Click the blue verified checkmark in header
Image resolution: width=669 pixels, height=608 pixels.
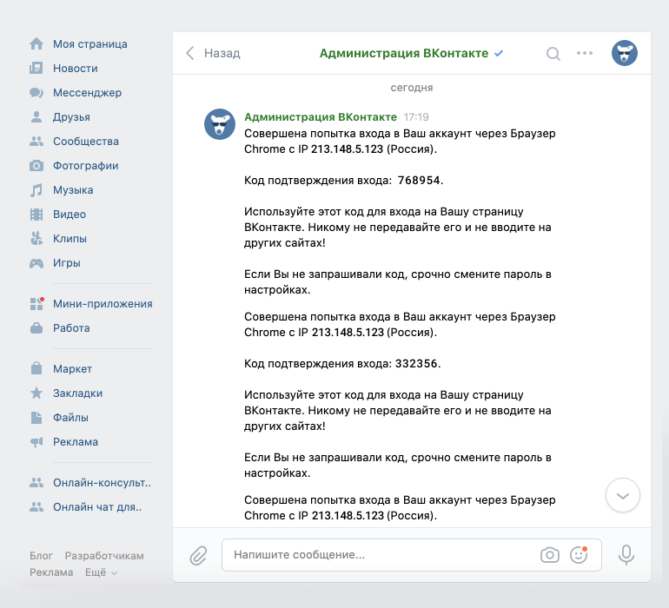[x=499, y=53]
